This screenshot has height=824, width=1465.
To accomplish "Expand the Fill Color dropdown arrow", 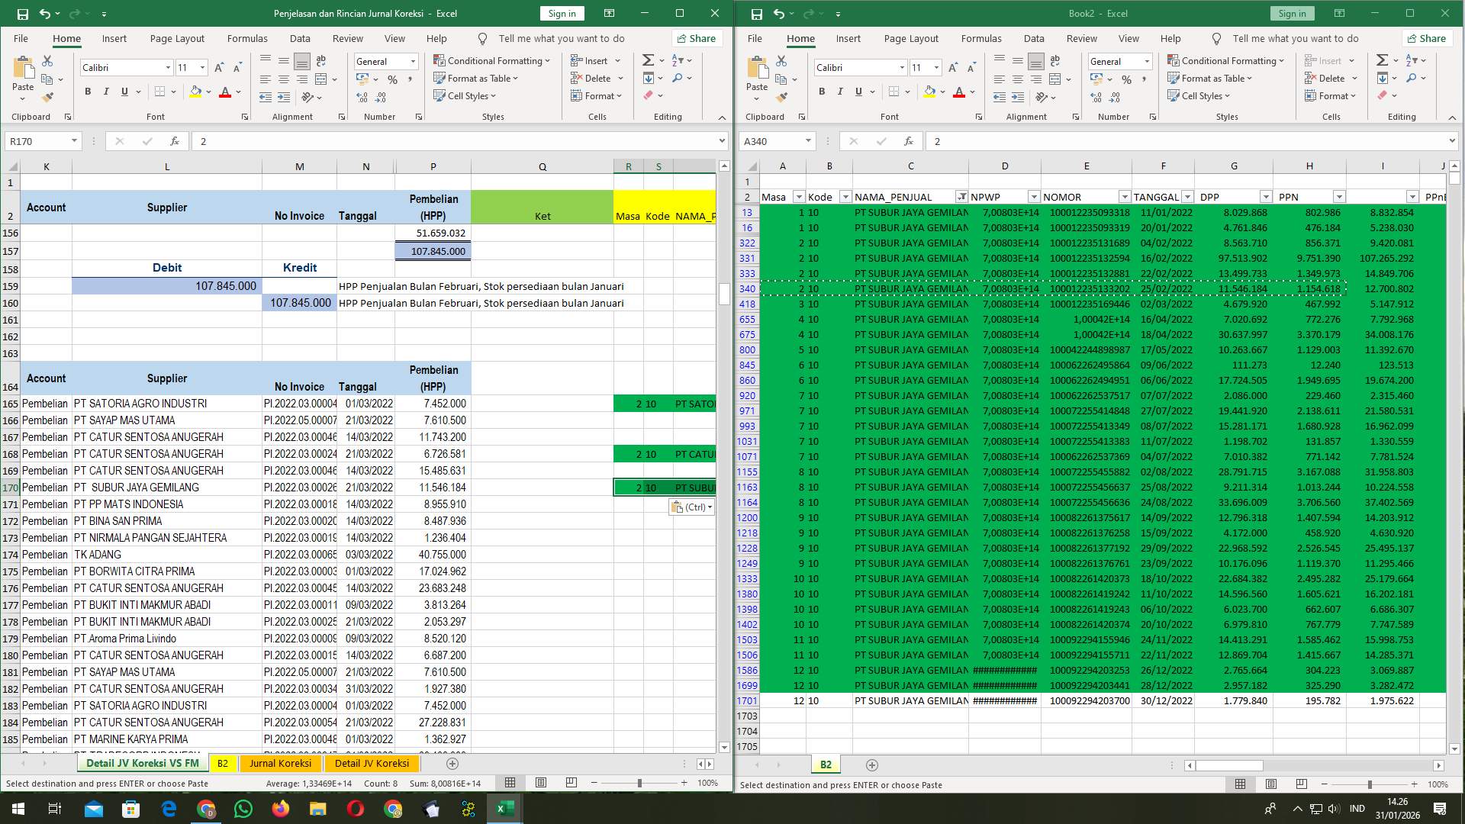I will pos(207,92).
